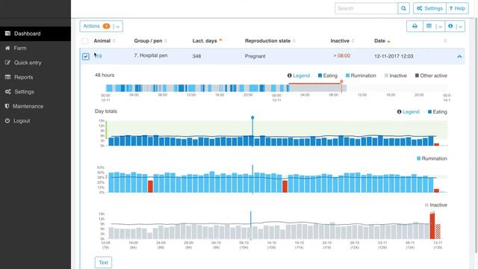Open the Day totals Legend link
This screenshot has height=269, width=478.
tap(409, 112)
